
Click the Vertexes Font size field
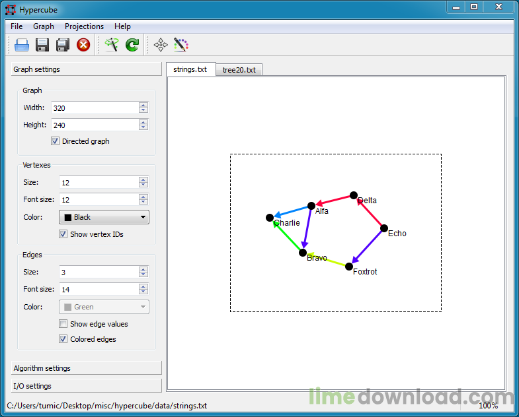(x=99, y=199)
